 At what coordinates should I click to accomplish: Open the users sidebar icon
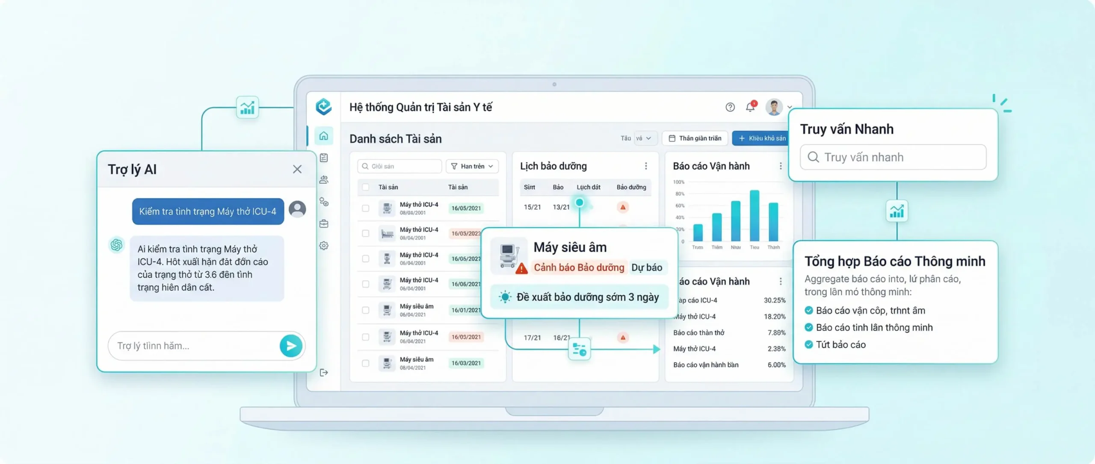pos(324,179)
